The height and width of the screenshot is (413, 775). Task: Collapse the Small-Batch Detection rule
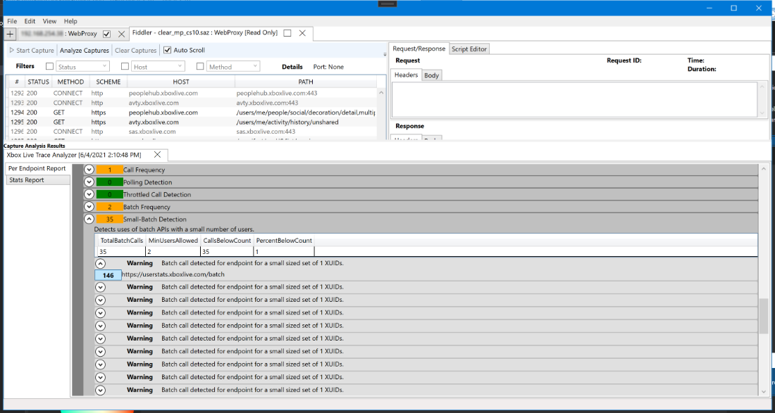(x=89, y=219)
